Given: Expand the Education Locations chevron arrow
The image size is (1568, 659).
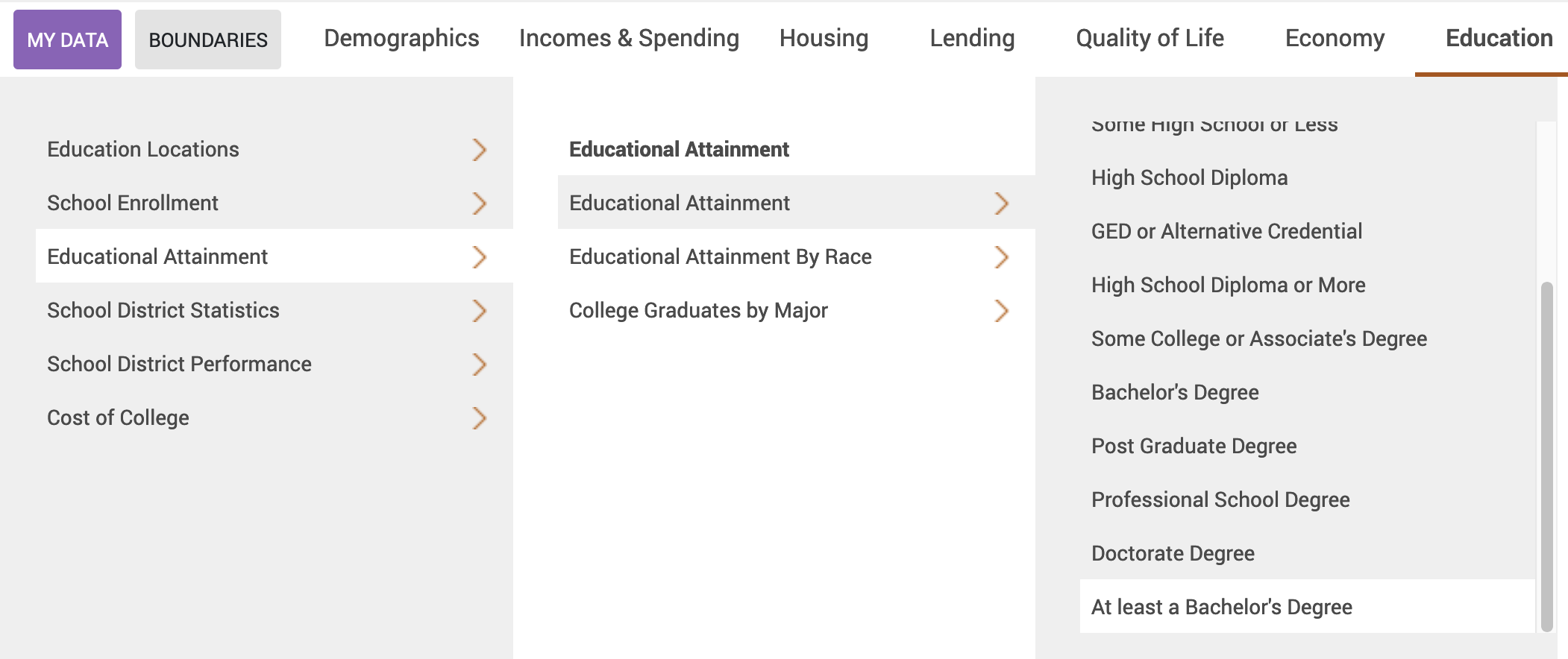Looking at the screenshot, I should pos(480,150).
